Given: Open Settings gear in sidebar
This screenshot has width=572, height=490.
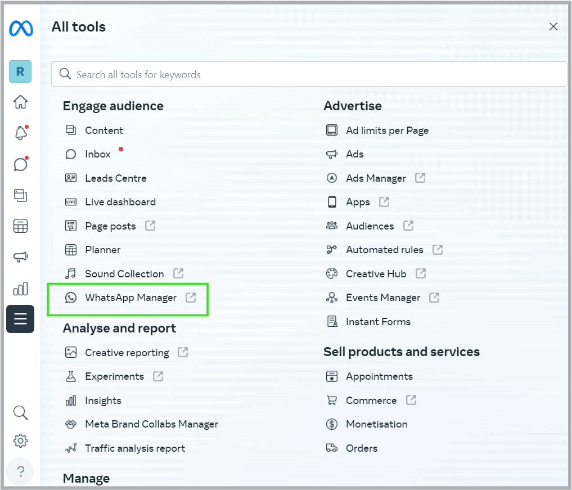Looking at the screenshot, I should click(20, 440).
